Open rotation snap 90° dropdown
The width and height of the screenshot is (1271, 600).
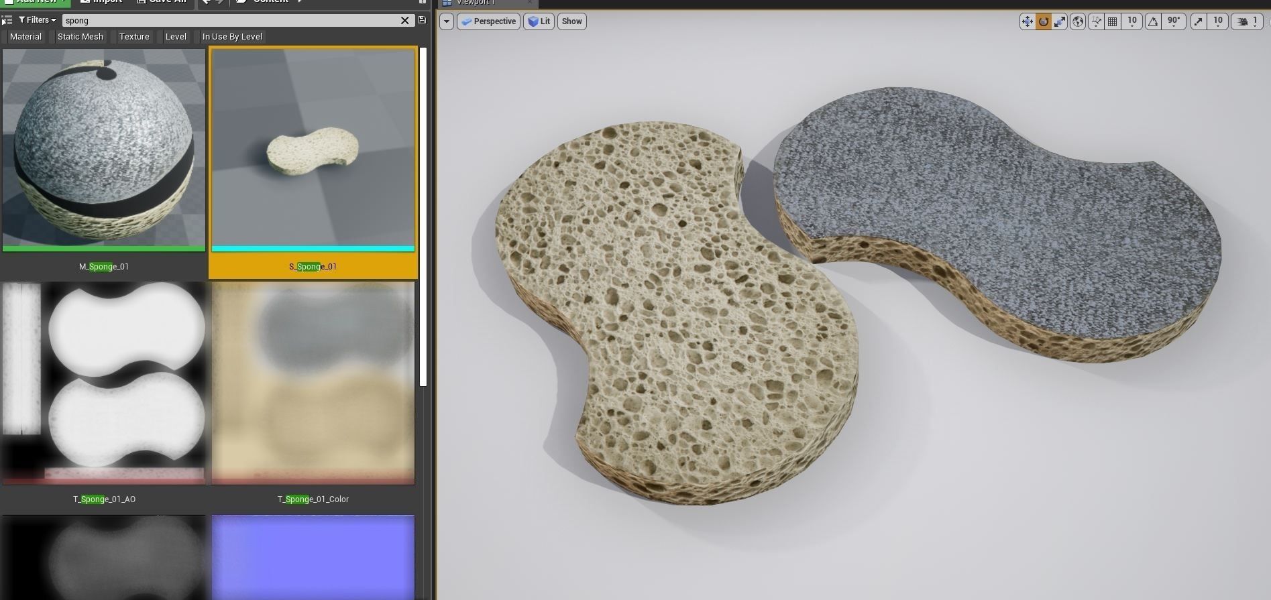point(1174,21)
